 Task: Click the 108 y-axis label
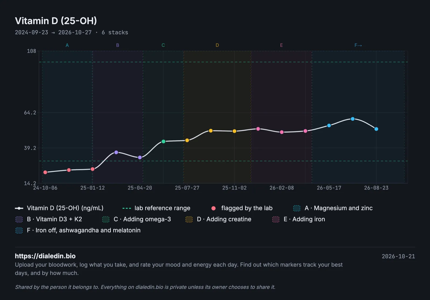pyautogui.click(x=31, y=51)
